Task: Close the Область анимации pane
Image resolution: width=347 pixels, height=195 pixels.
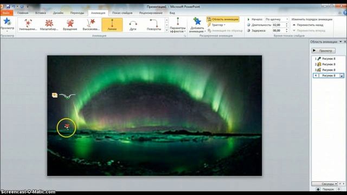Action: click(345, 42)
